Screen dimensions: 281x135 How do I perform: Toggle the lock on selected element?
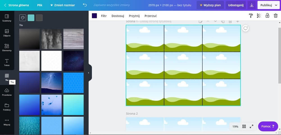pos(267,16)
